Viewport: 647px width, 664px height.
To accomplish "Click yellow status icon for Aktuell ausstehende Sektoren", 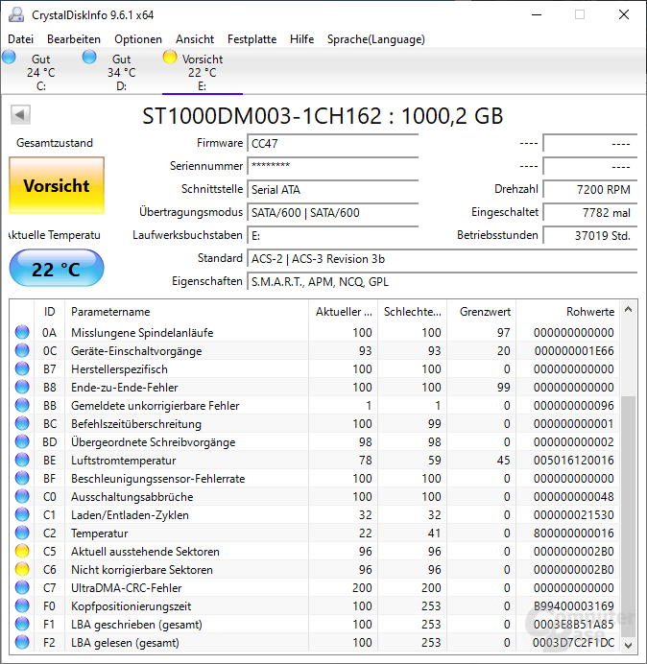I will (x=22, y=552).
